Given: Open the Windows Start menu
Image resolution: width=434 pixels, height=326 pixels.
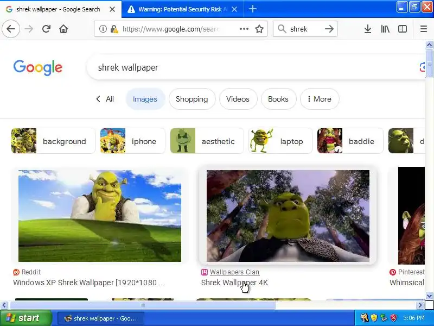Looking at the screenshot, I should 25,318.
